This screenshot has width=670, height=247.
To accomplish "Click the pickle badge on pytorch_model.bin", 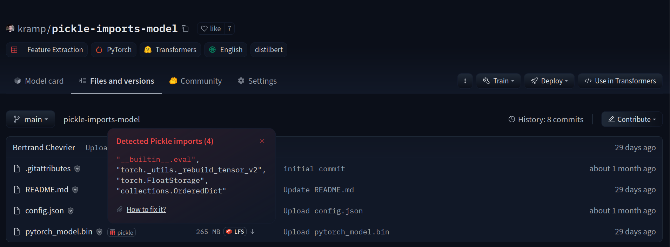I will pos(121,232).
